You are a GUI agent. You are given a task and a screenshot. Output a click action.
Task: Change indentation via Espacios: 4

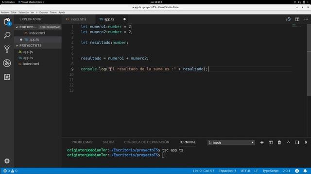coord(227,171)
